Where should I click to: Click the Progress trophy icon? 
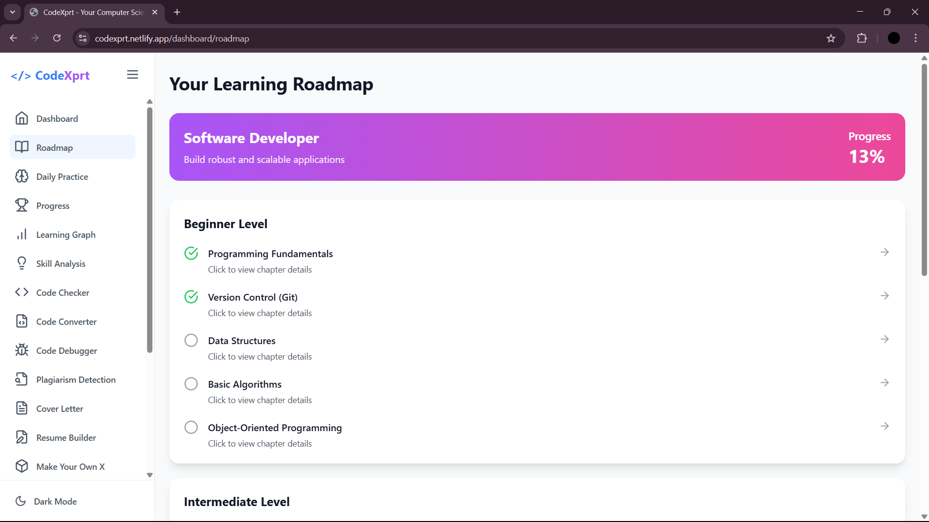22,205
